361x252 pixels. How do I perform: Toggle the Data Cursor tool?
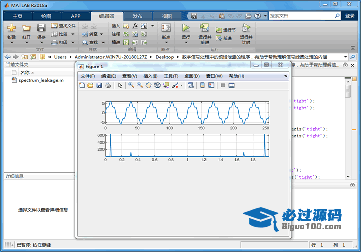point(166,85)
